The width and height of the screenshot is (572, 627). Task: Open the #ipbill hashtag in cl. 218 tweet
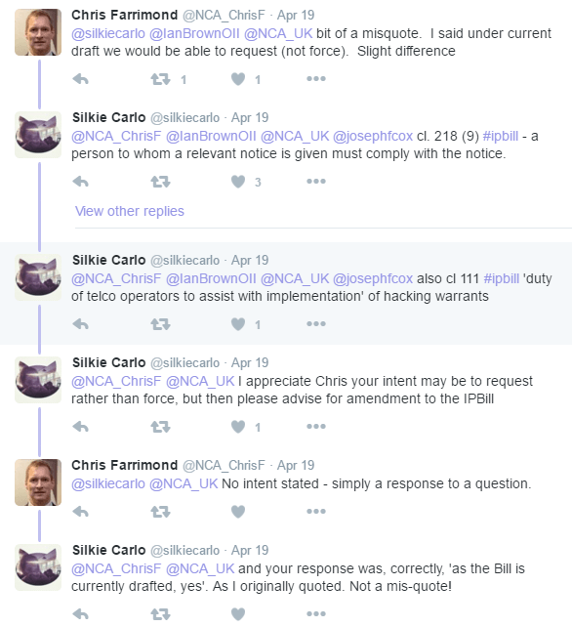(x=501, y=137)
